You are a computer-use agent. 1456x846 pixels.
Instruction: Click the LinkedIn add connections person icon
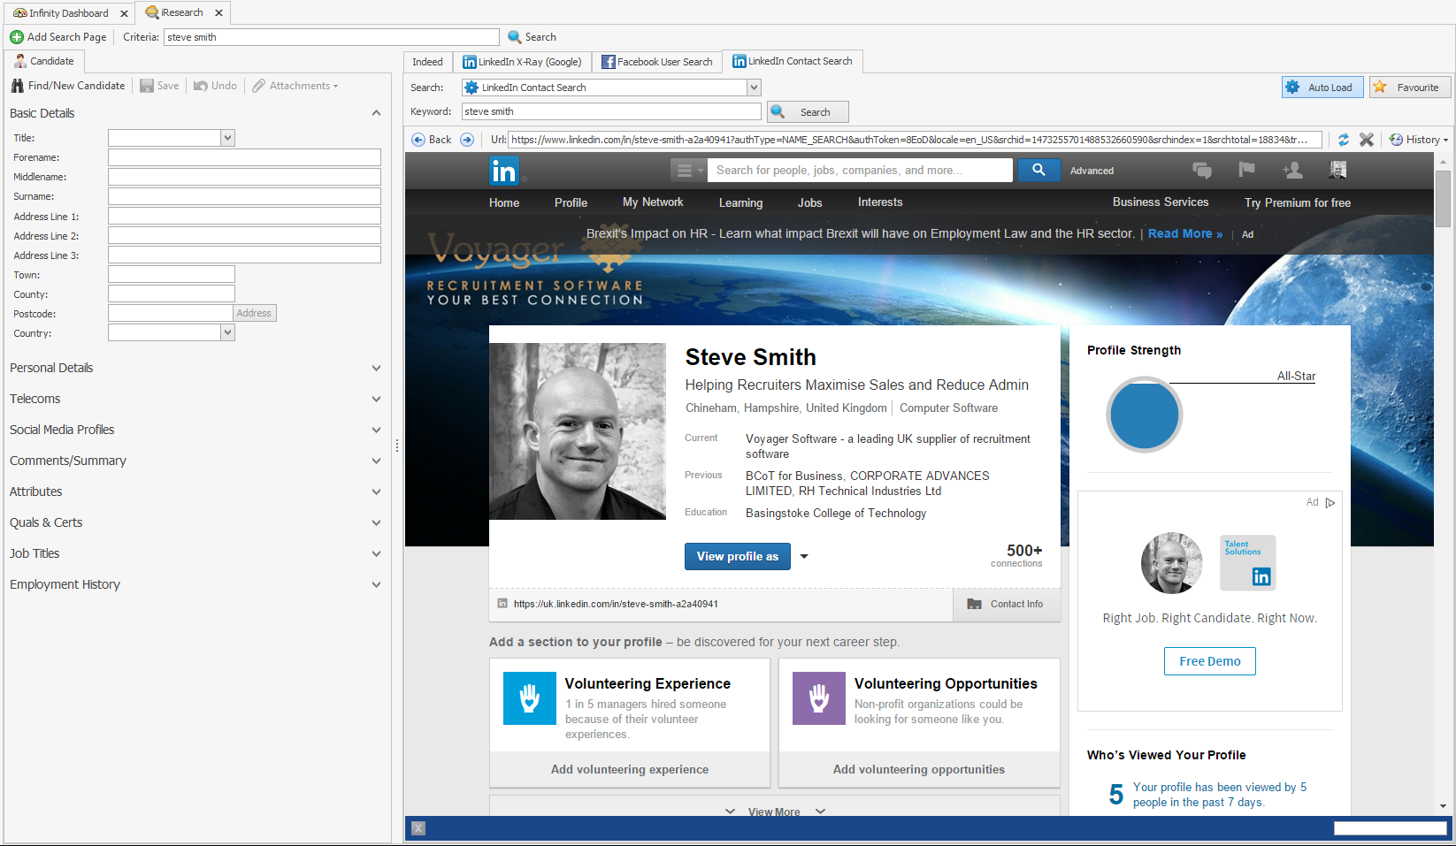(x=1292, y=170)
